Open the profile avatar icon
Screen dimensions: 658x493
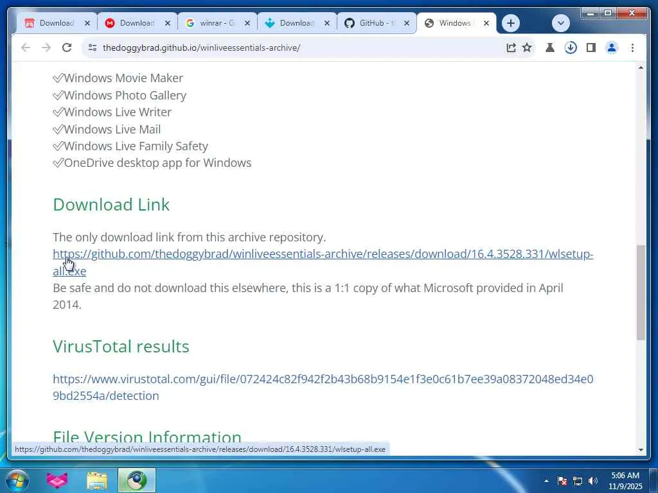pos(612,48)
